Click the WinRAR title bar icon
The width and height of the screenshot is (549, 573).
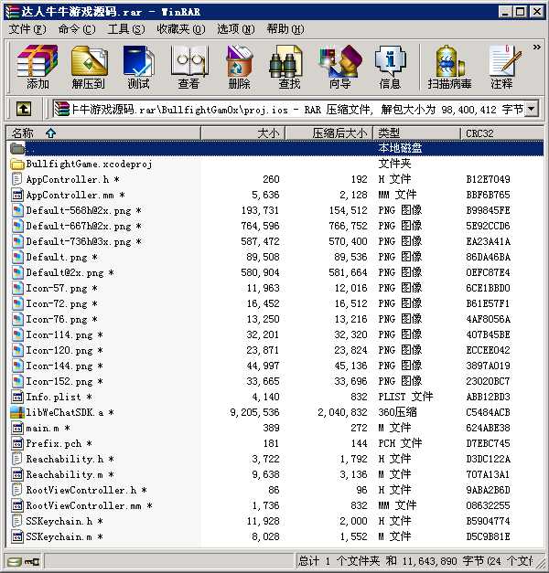[x=13, y=12]
